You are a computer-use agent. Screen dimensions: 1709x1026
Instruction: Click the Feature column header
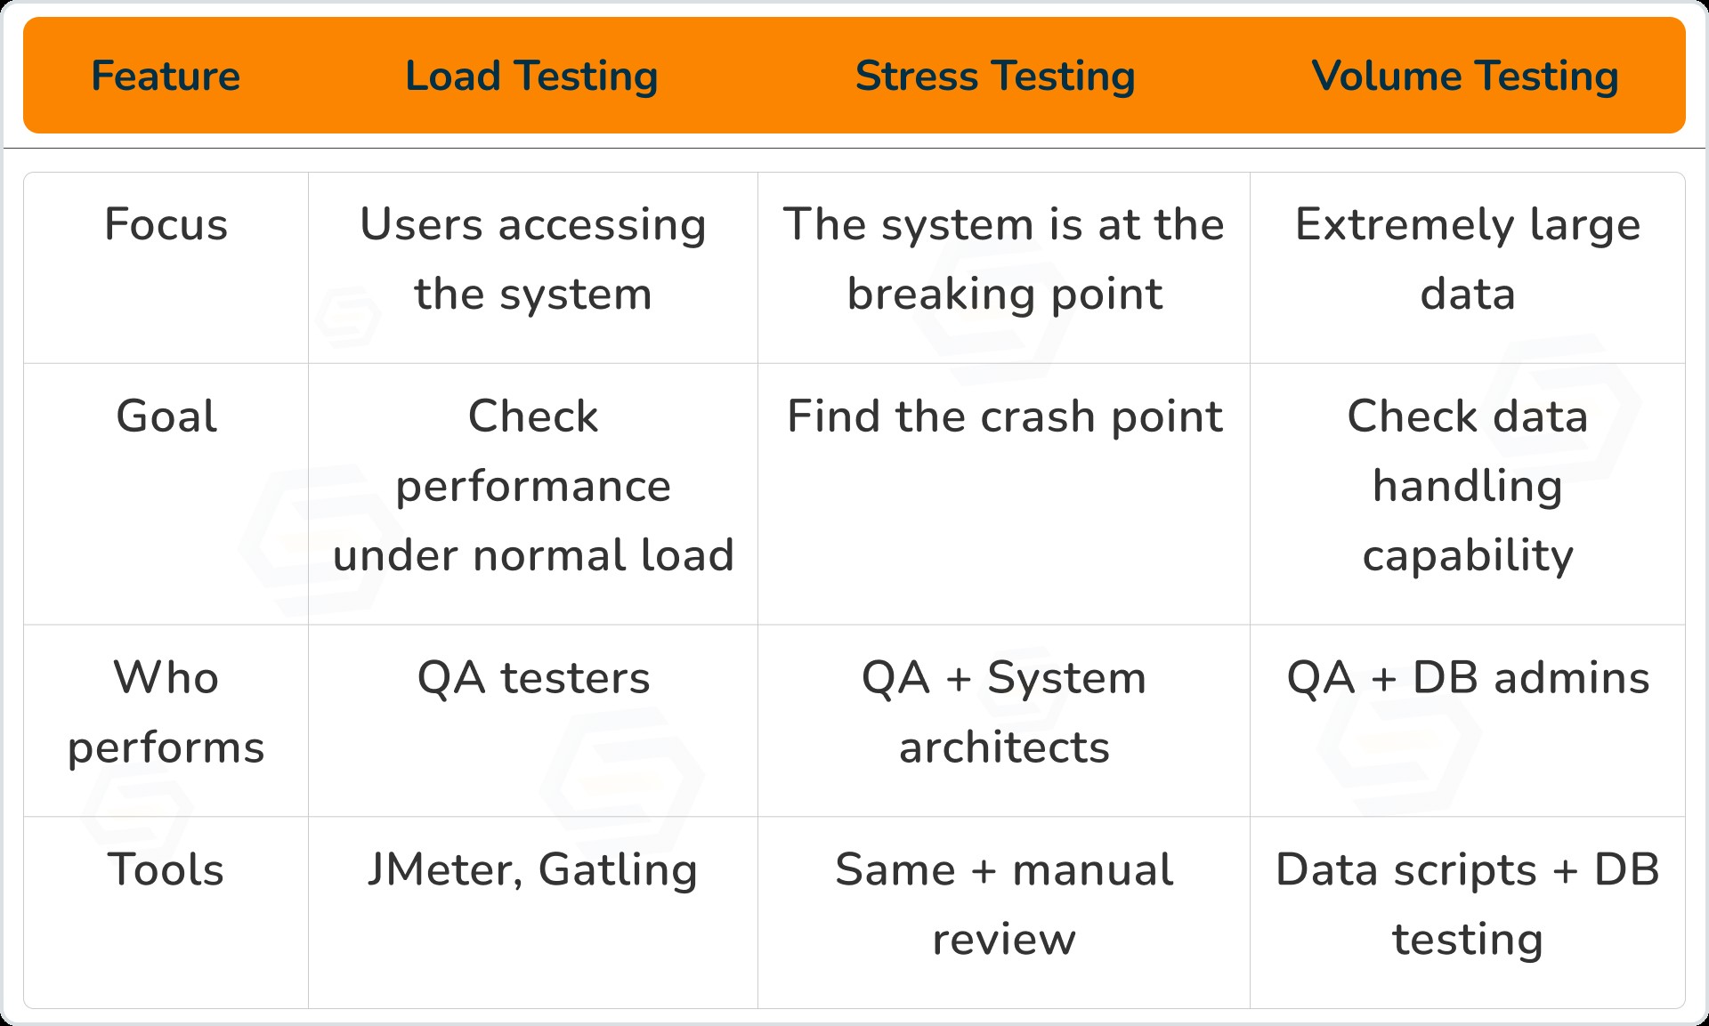pos(166,76)
